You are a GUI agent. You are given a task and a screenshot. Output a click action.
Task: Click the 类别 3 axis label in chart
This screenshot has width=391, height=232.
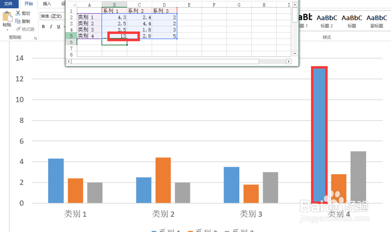[251, 214]
